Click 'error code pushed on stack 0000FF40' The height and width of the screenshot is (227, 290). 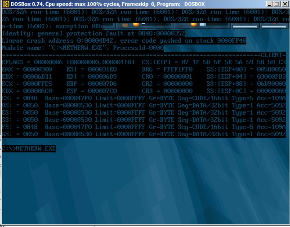[x=183, y=40]
